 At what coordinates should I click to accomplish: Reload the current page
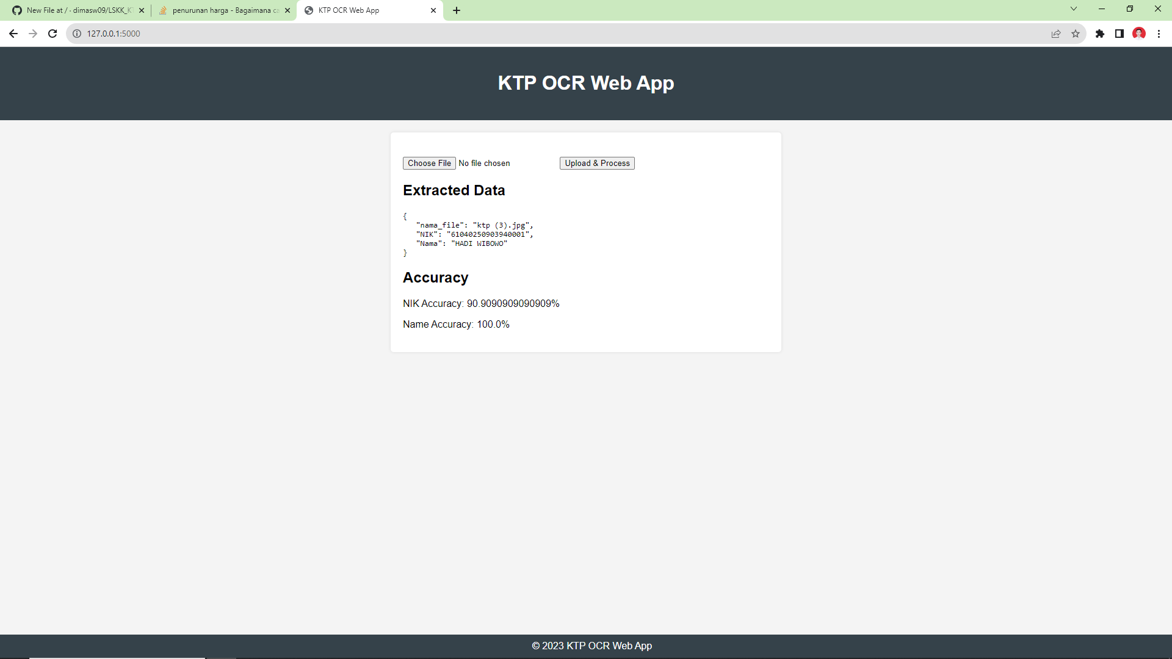tap(52, 34)
